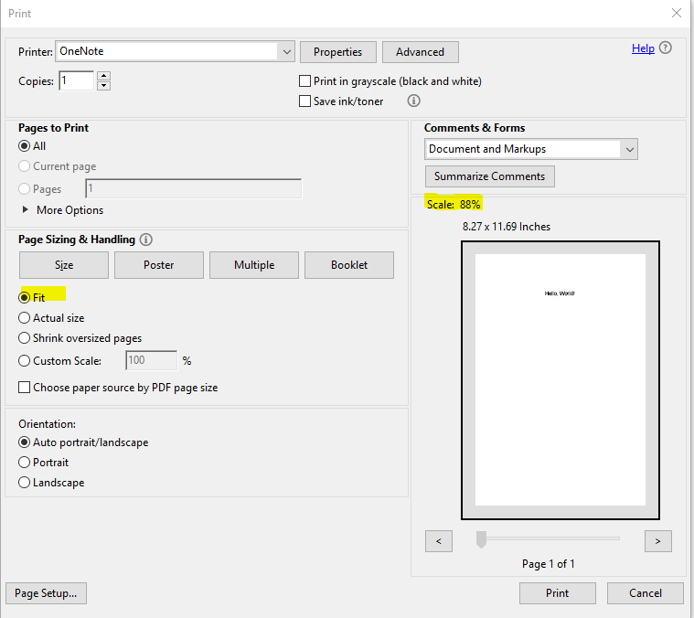Open printer Properties
694x618 pixels.
pos(338,52)
